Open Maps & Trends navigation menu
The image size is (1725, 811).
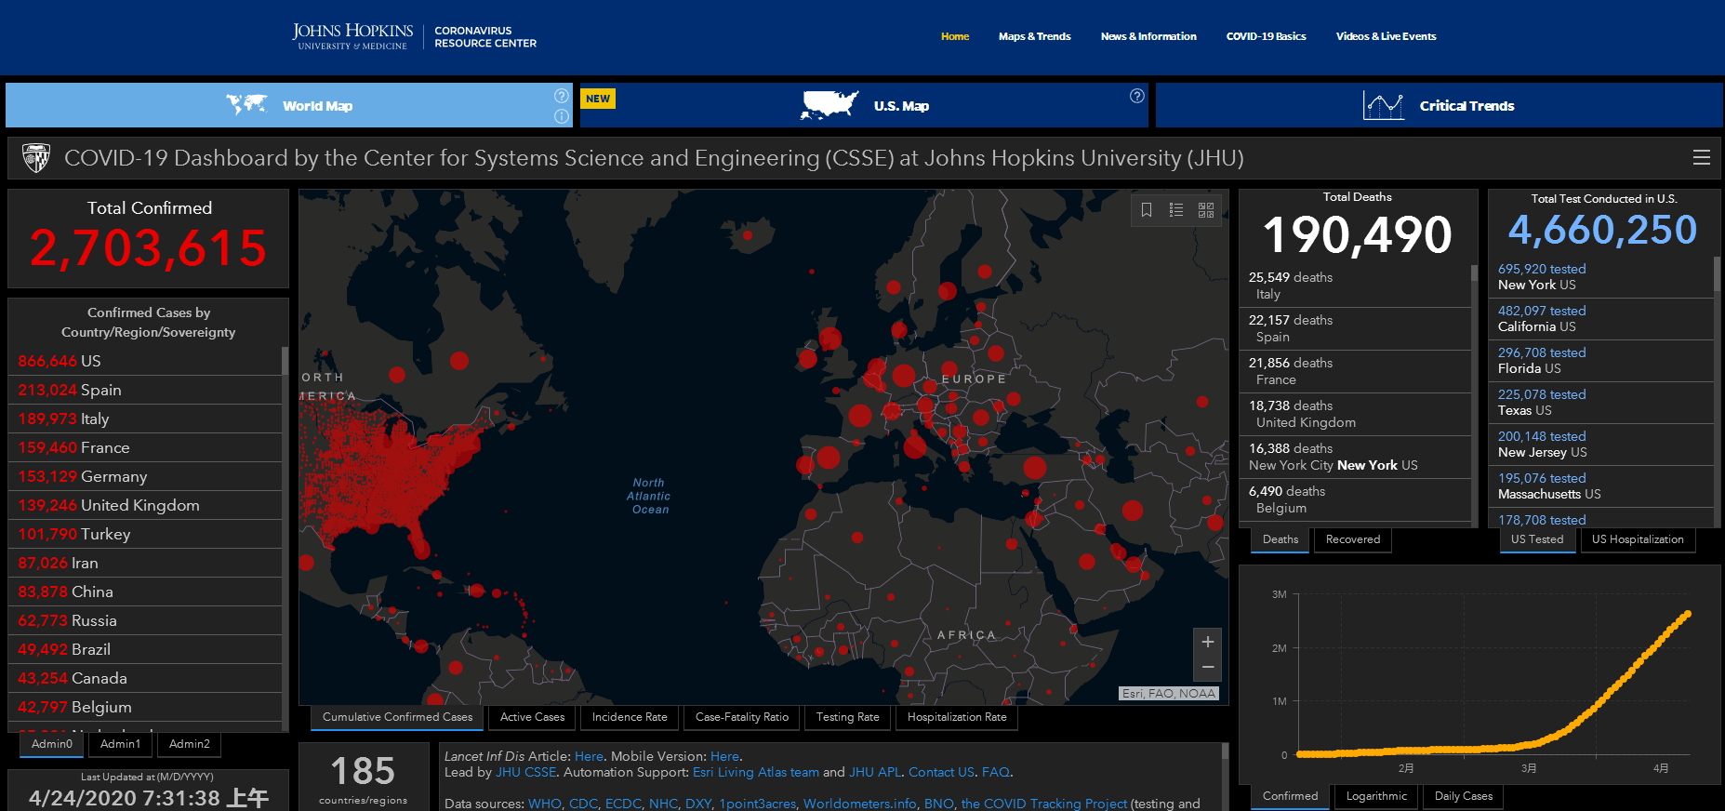click(x=1034, y=36)
